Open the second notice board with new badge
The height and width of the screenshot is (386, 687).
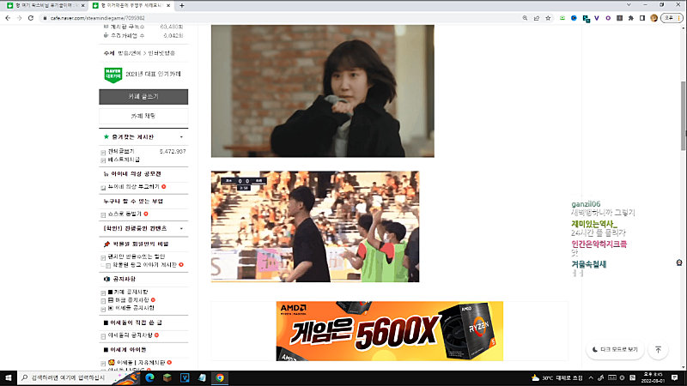coord(129,300)
